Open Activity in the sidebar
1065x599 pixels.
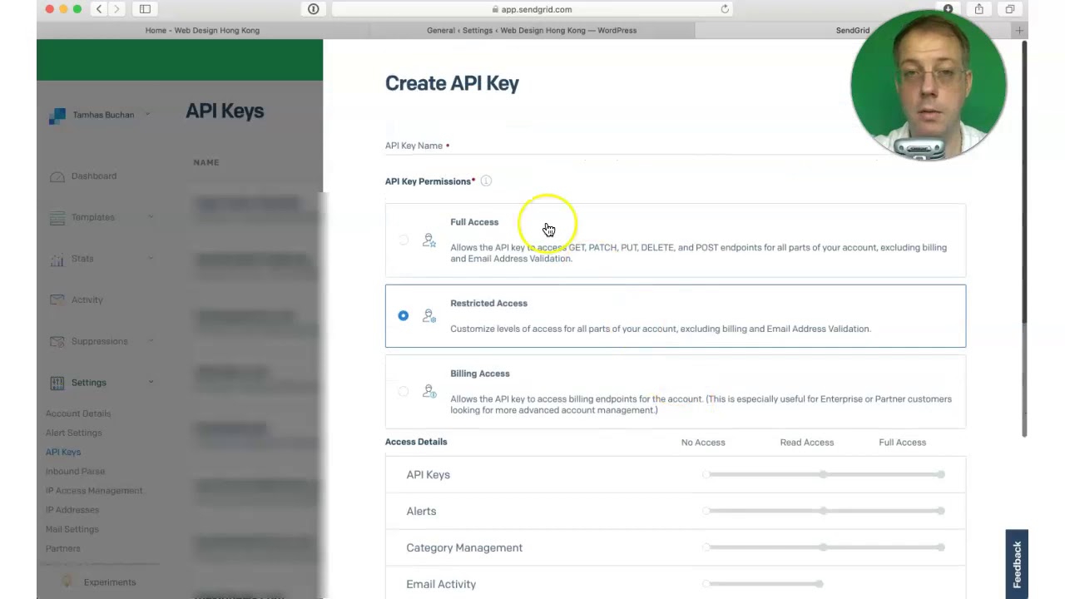(x=87, y=300)
